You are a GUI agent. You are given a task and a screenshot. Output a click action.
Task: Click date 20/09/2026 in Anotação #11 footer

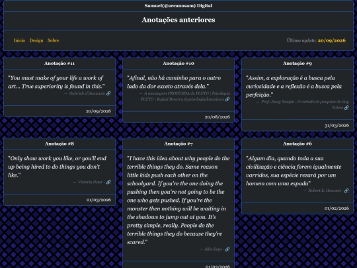pyautogui.click(x=99, y=111)
